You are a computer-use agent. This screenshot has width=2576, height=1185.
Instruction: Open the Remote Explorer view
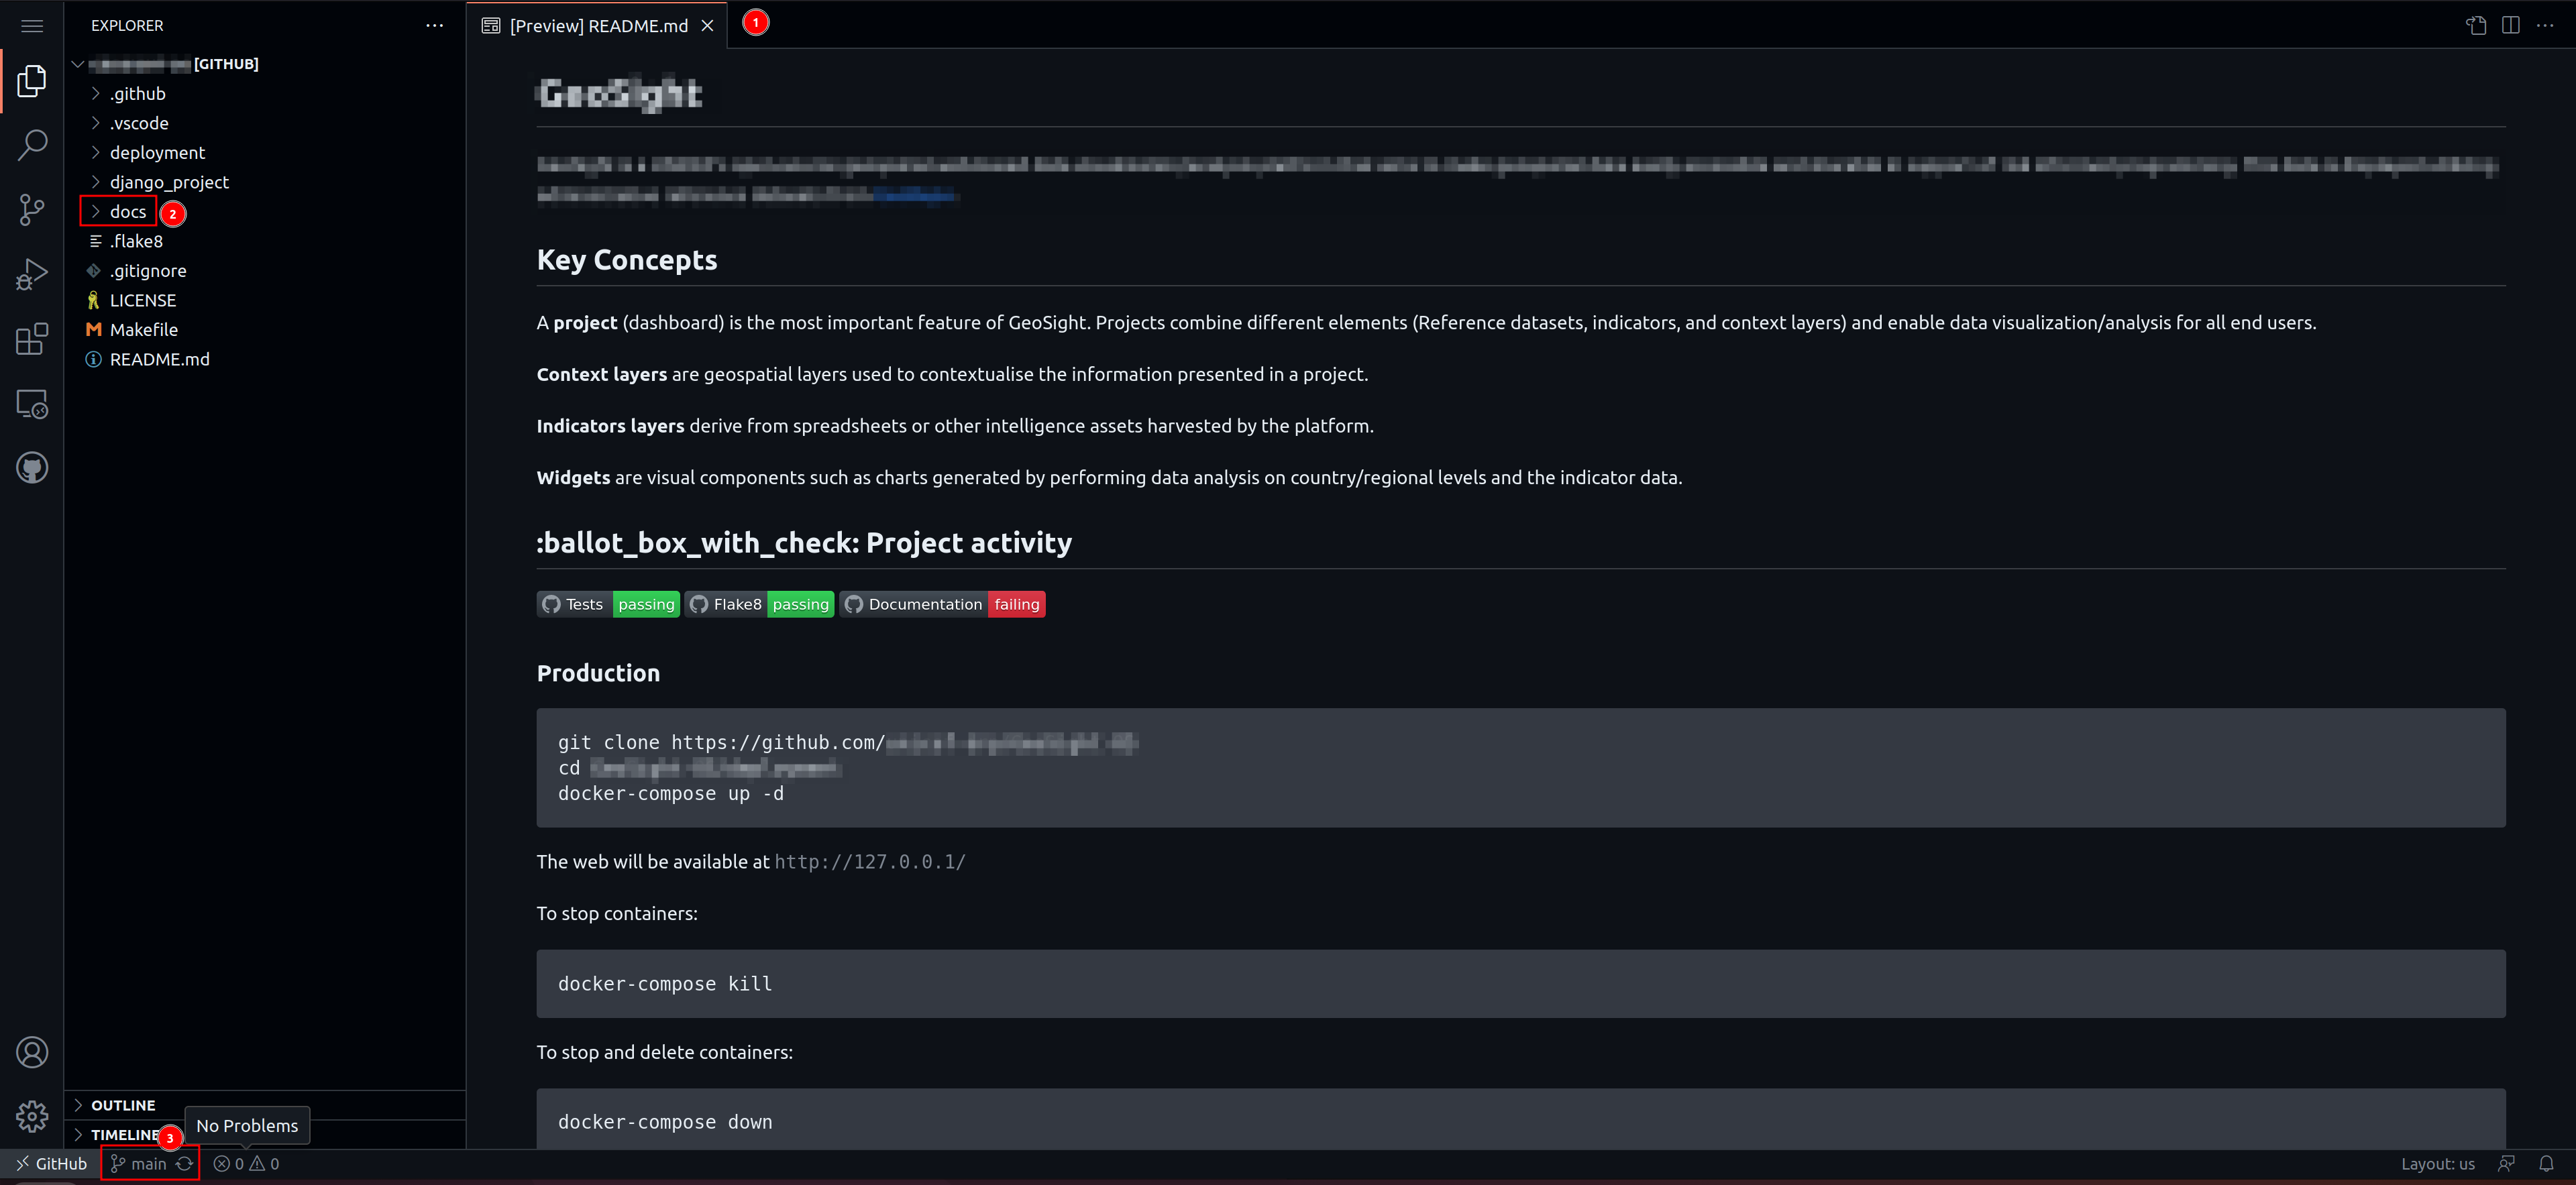coord(32,404)
